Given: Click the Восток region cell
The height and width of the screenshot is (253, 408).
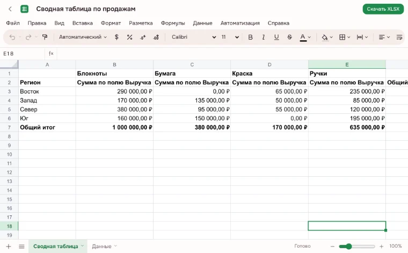Looking at the screenshot, I should click(47, 91).
